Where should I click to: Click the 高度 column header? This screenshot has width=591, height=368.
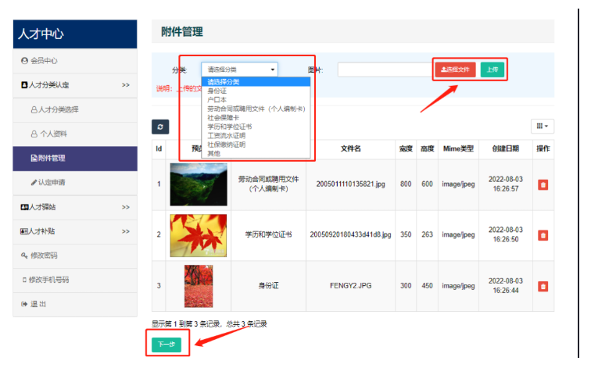click(427, 148)
